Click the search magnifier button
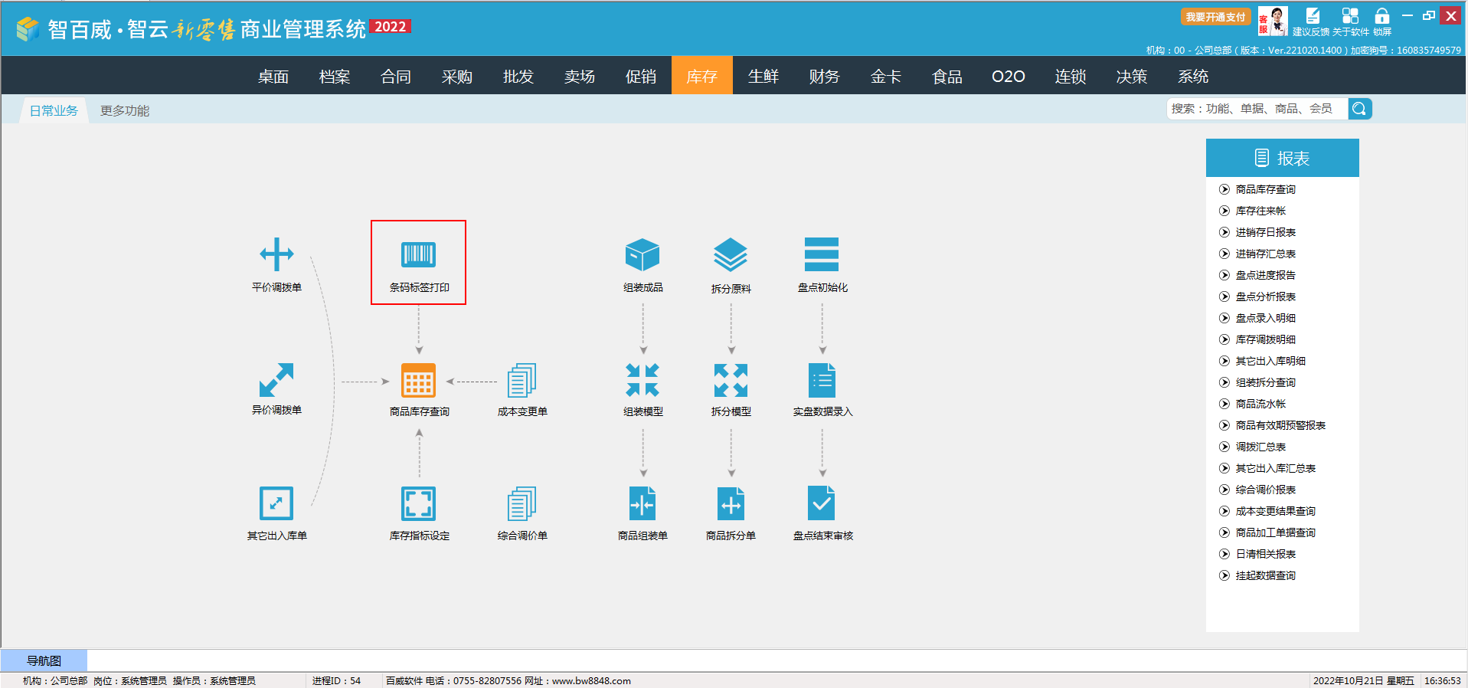 point(1359,109)
